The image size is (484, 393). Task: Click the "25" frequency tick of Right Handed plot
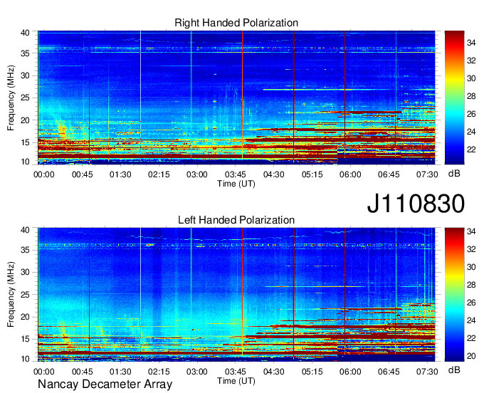click(25, 98)
